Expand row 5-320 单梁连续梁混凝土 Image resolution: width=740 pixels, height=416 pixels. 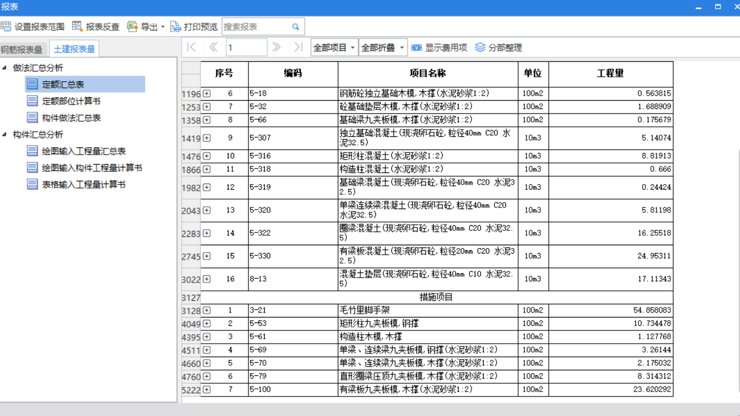[207, 210]
